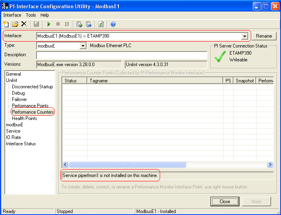Create a new interface instance icon
The height and width of the screenshot is (215, 281).
tap(6, 24)
